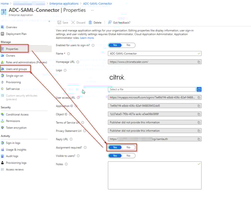Open Deployment Plan in the sidebar
This screenshot has width=251, height=200.
tap(16, 34)
